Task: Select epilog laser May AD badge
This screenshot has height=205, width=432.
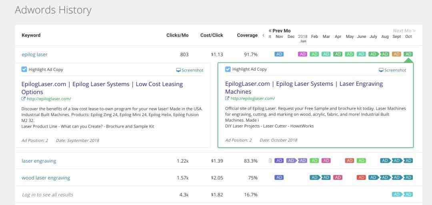Action: [x=350, y=54]
